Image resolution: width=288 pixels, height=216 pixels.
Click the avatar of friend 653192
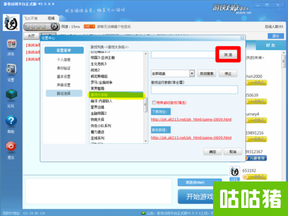(x=234, y=171)
